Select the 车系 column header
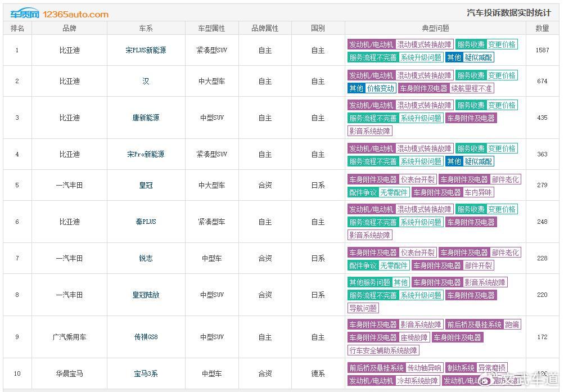The image size is (564, 392). (146, 28)
